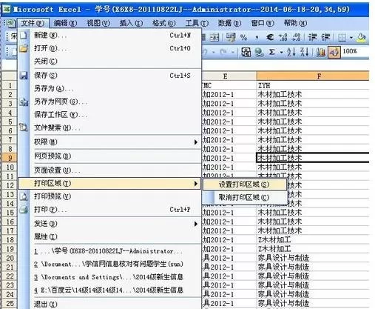375x309 pixels.
Task: Open the Borders dropdown arrow
Action: 351,38
